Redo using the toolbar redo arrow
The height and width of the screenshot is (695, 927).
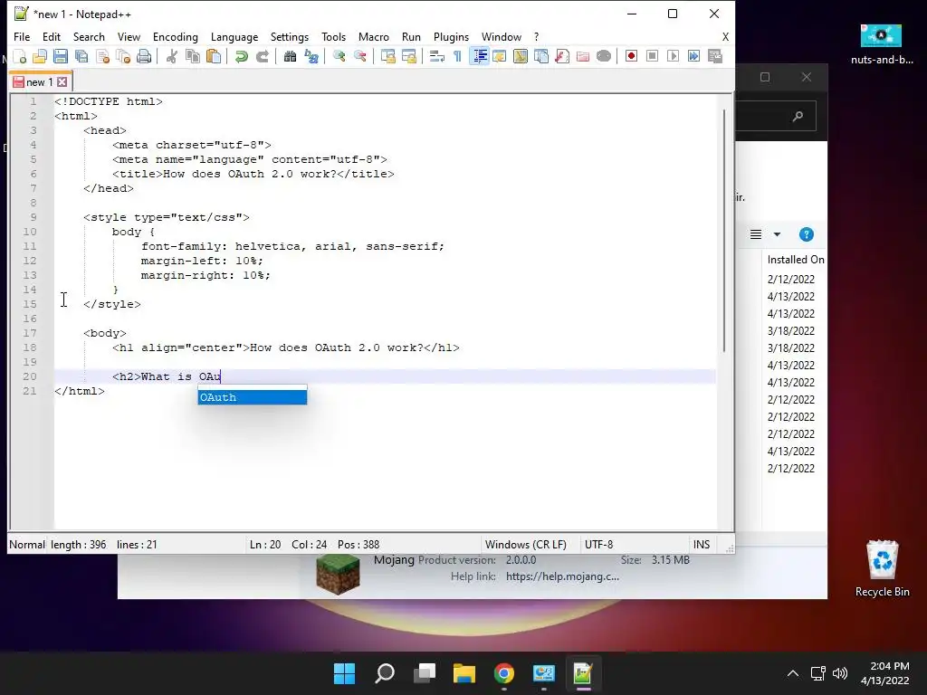[x=262, y=56]
